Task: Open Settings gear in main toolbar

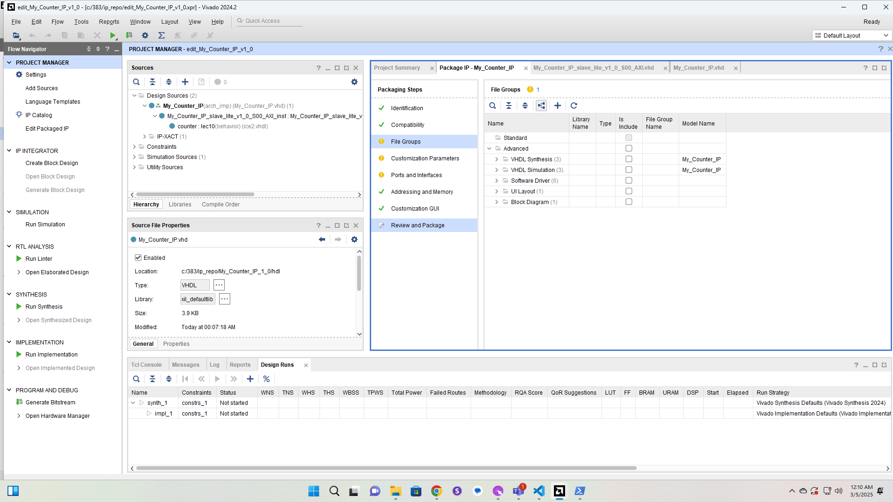Action: tap(145, 35)
